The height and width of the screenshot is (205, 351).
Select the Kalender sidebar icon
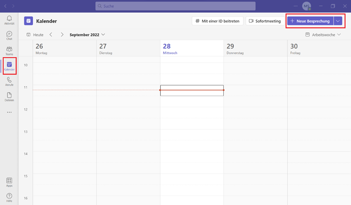pos(9,66)
